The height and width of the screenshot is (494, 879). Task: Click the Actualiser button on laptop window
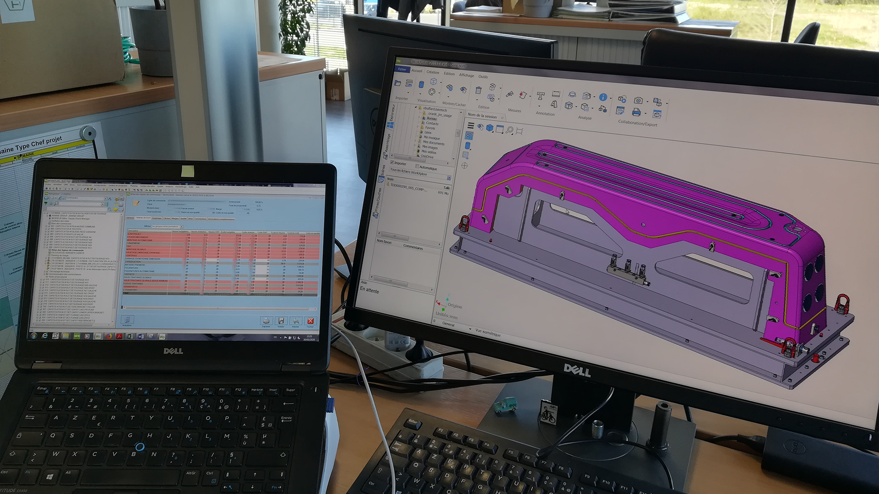[x=127, y=320]
